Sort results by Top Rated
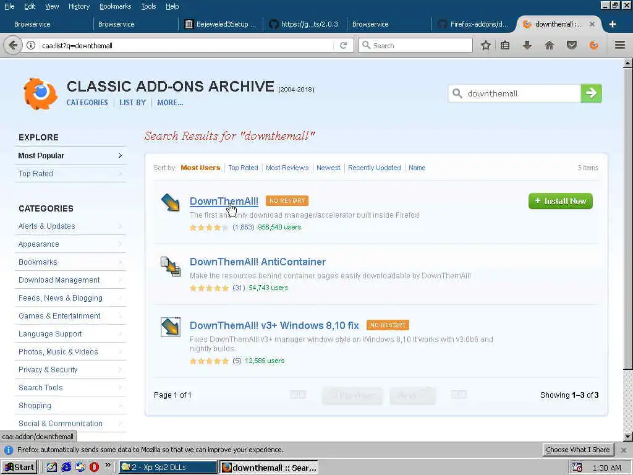The height and width of the screenshot is (475, 633). [x=243, y=168]
